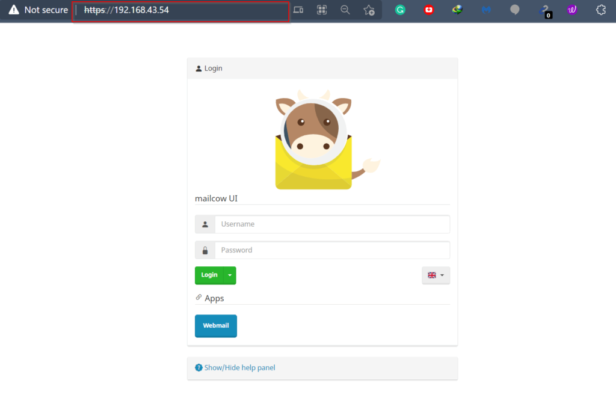
Task: Open the UK flag language dropdown
Action: tap(436, 275)
